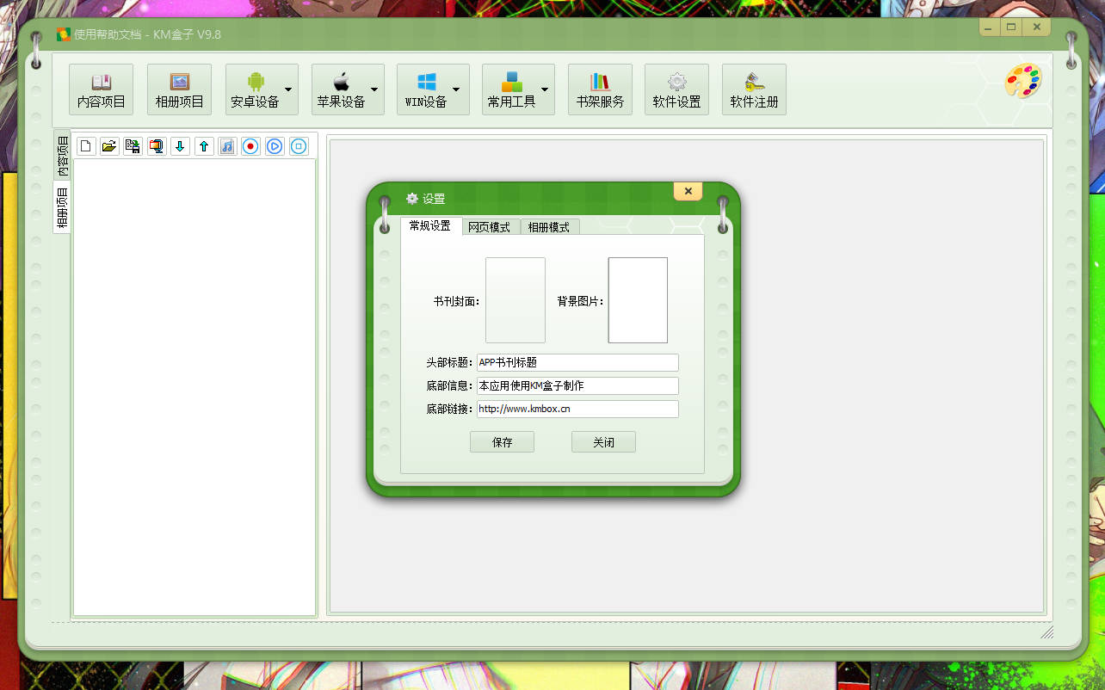Click the blue stop button
Screen dimensions: 1105x690
tap(299, 146)
